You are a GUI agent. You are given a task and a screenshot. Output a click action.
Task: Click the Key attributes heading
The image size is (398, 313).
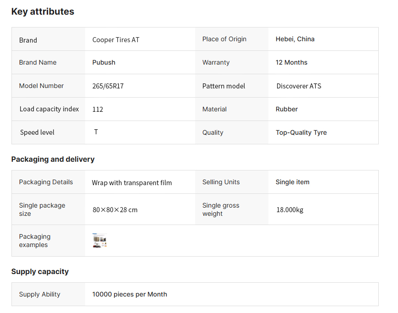point(43,12)
